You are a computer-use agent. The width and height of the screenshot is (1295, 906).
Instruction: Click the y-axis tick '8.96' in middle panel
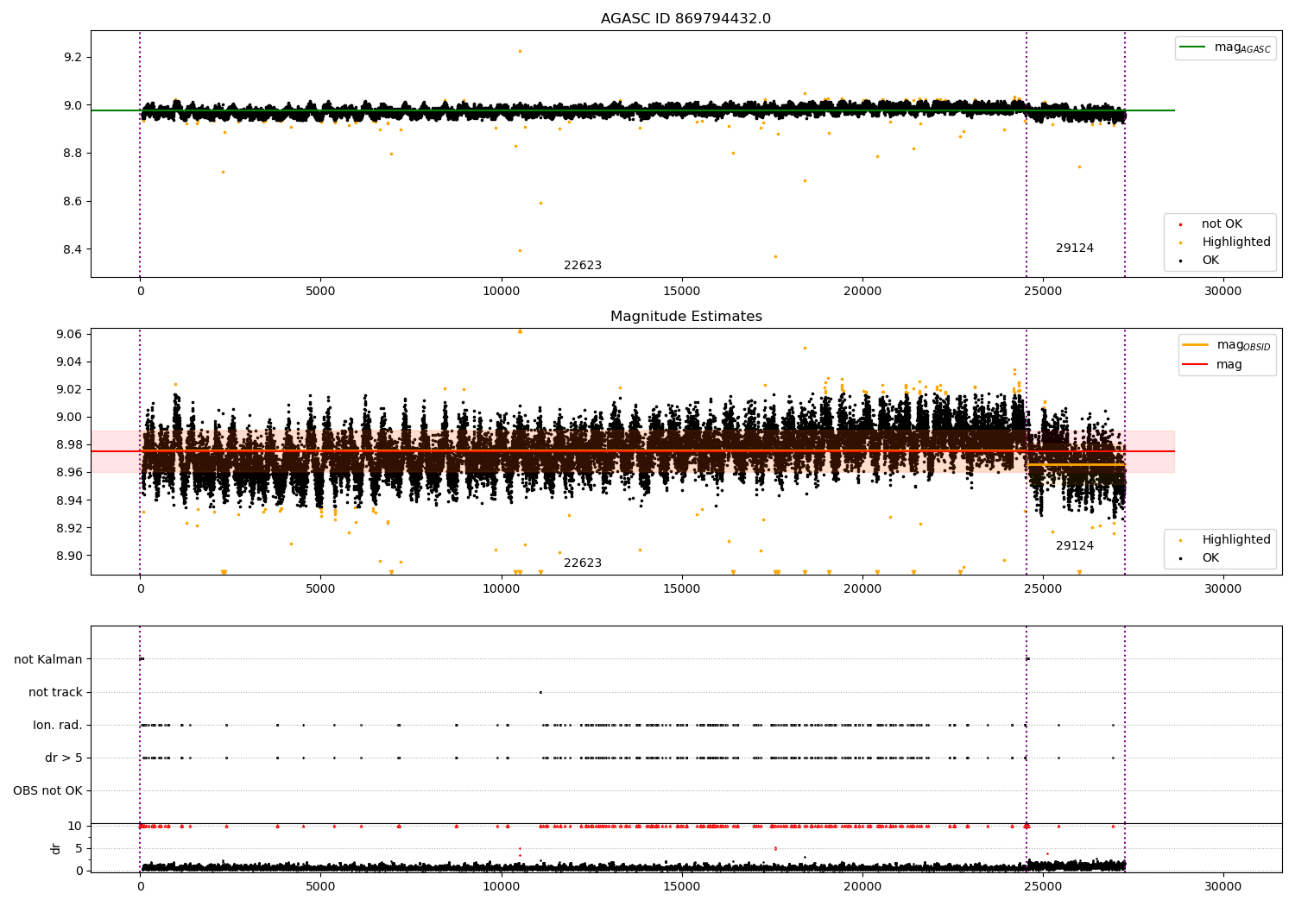(x=69, y=472)
